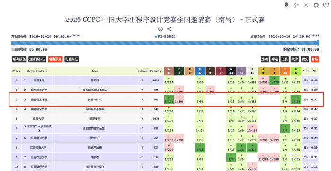
Task: Click the Dirt column header
Action: [x=305, y=71]
